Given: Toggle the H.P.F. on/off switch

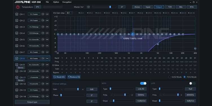Looking at the screenshot, I should [x=143, y=83].
